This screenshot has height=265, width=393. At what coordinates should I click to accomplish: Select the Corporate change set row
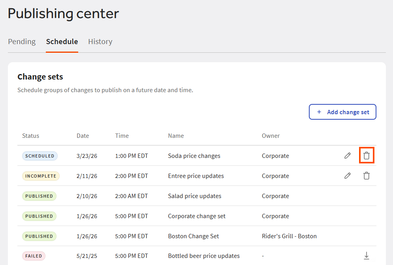click(x=197, y=216)
